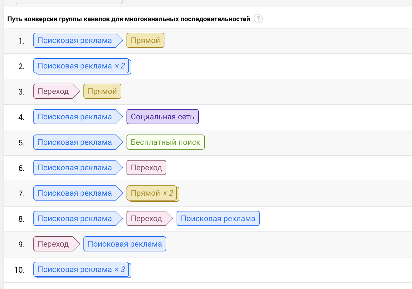Image resolution: width=412 pixels, height=289 pixels.
Task: Click row number '10.'
Action: [19, 270]
